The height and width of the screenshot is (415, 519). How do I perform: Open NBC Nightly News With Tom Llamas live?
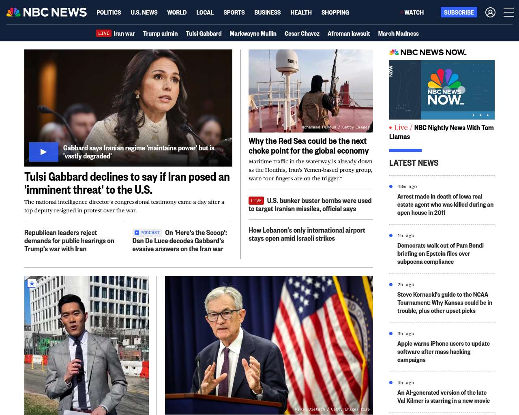442,132
